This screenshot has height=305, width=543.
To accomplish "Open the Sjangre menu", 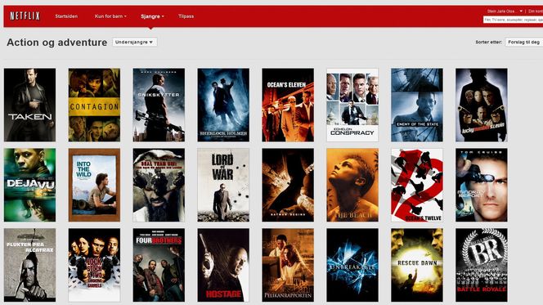I will tap(152, 16).
